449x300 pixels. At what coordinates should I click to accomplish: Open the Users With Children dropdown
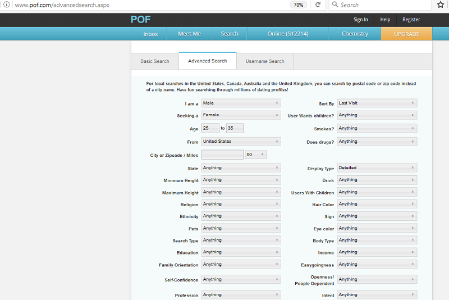(377, 192)
